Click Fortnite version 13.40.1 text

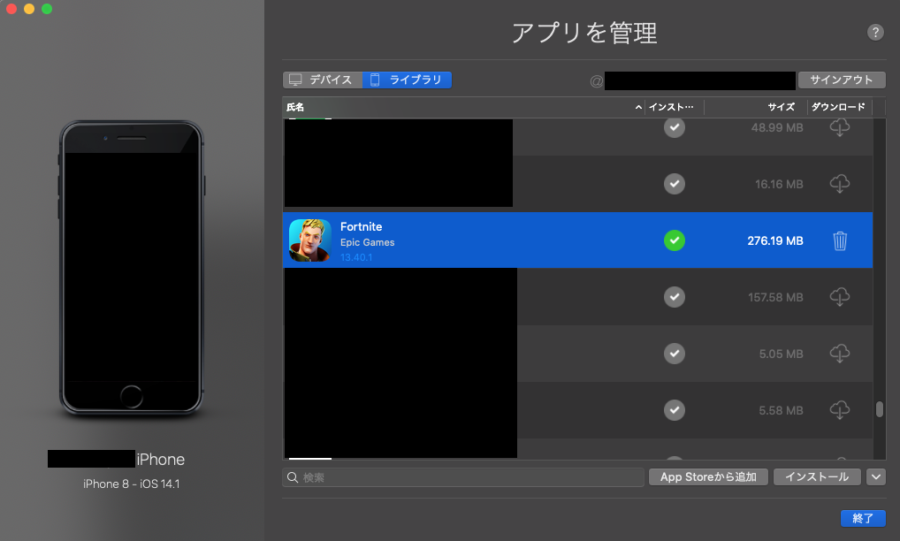pos(356,257)
